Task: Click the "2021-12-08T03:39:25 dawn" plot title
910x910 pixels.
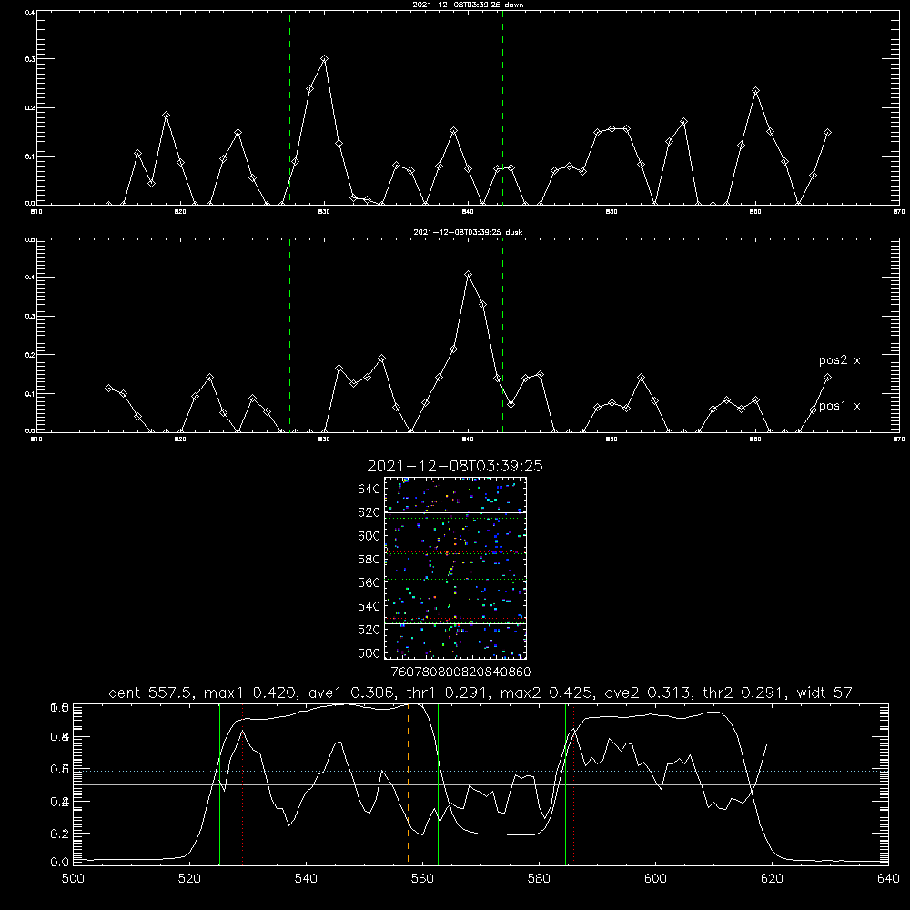Action: [x=468, y=5]
